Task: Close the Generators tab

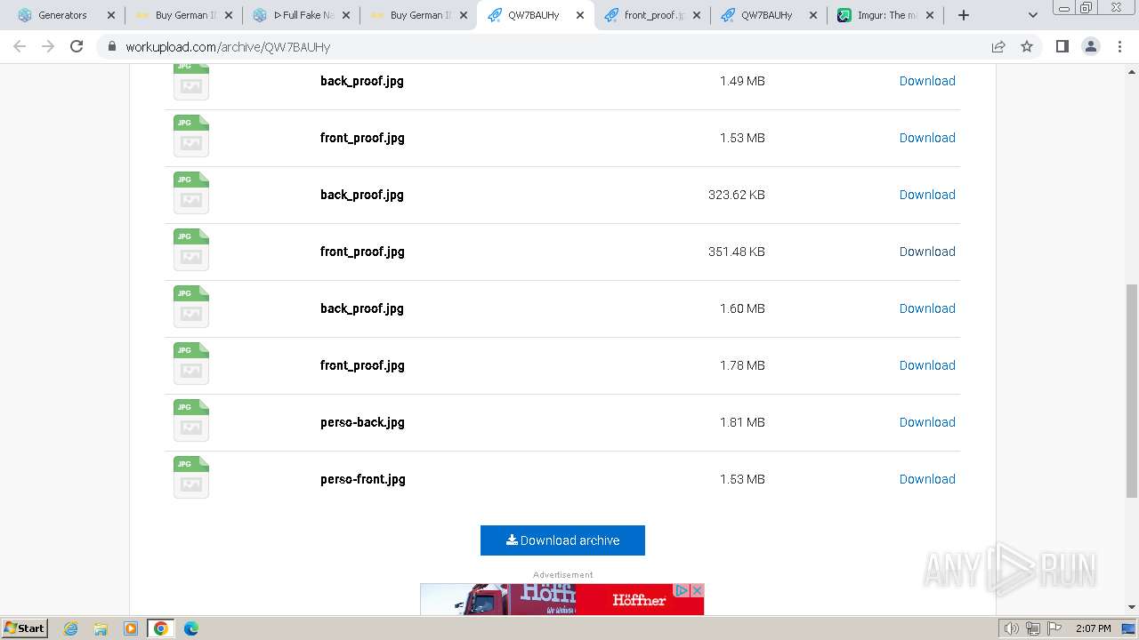Action: [111, 15]
